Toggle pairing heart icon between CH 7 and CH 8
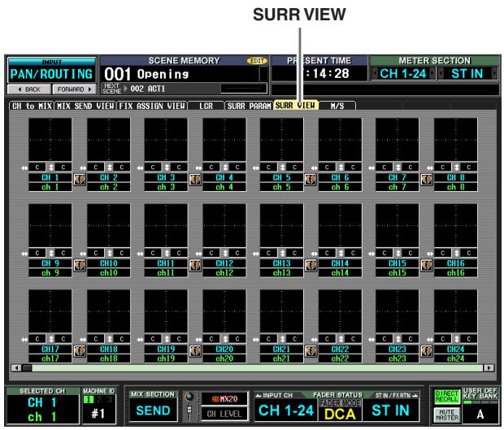Screen dimensions: 504x430 click(x=427, y=180)
